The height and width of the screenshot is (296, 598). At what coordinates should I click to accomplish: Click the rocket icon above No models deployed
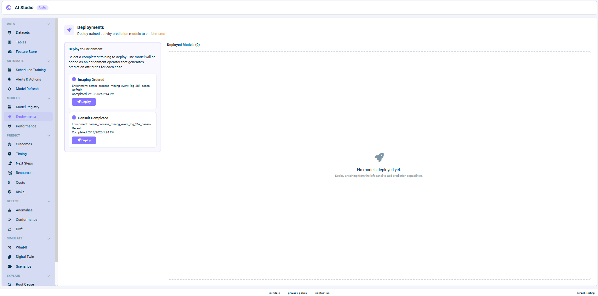379,157
